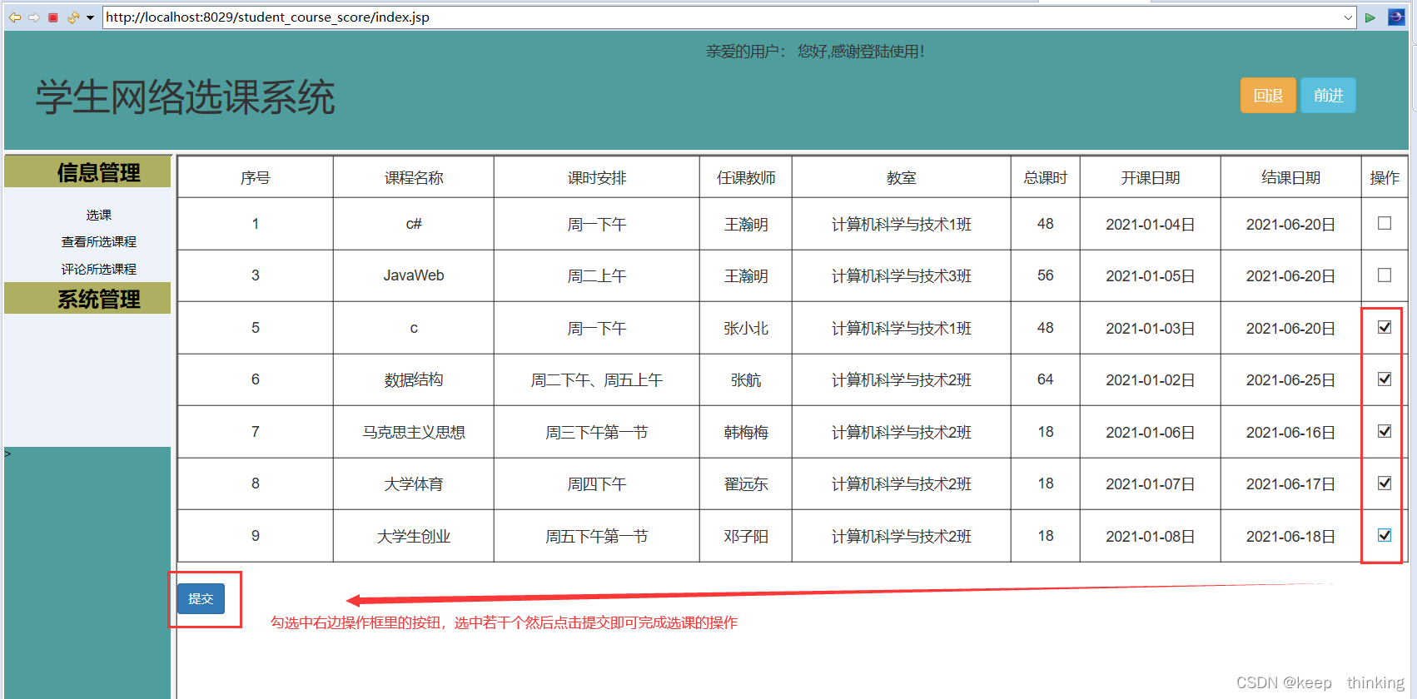This screenshot has width=1417, height=699.
Task: Click the 总课时 column header
Action: (x=1046, y=177)
